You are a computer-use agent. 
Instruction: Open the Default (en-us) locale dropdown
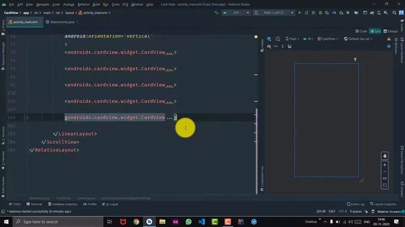point(358,39)
